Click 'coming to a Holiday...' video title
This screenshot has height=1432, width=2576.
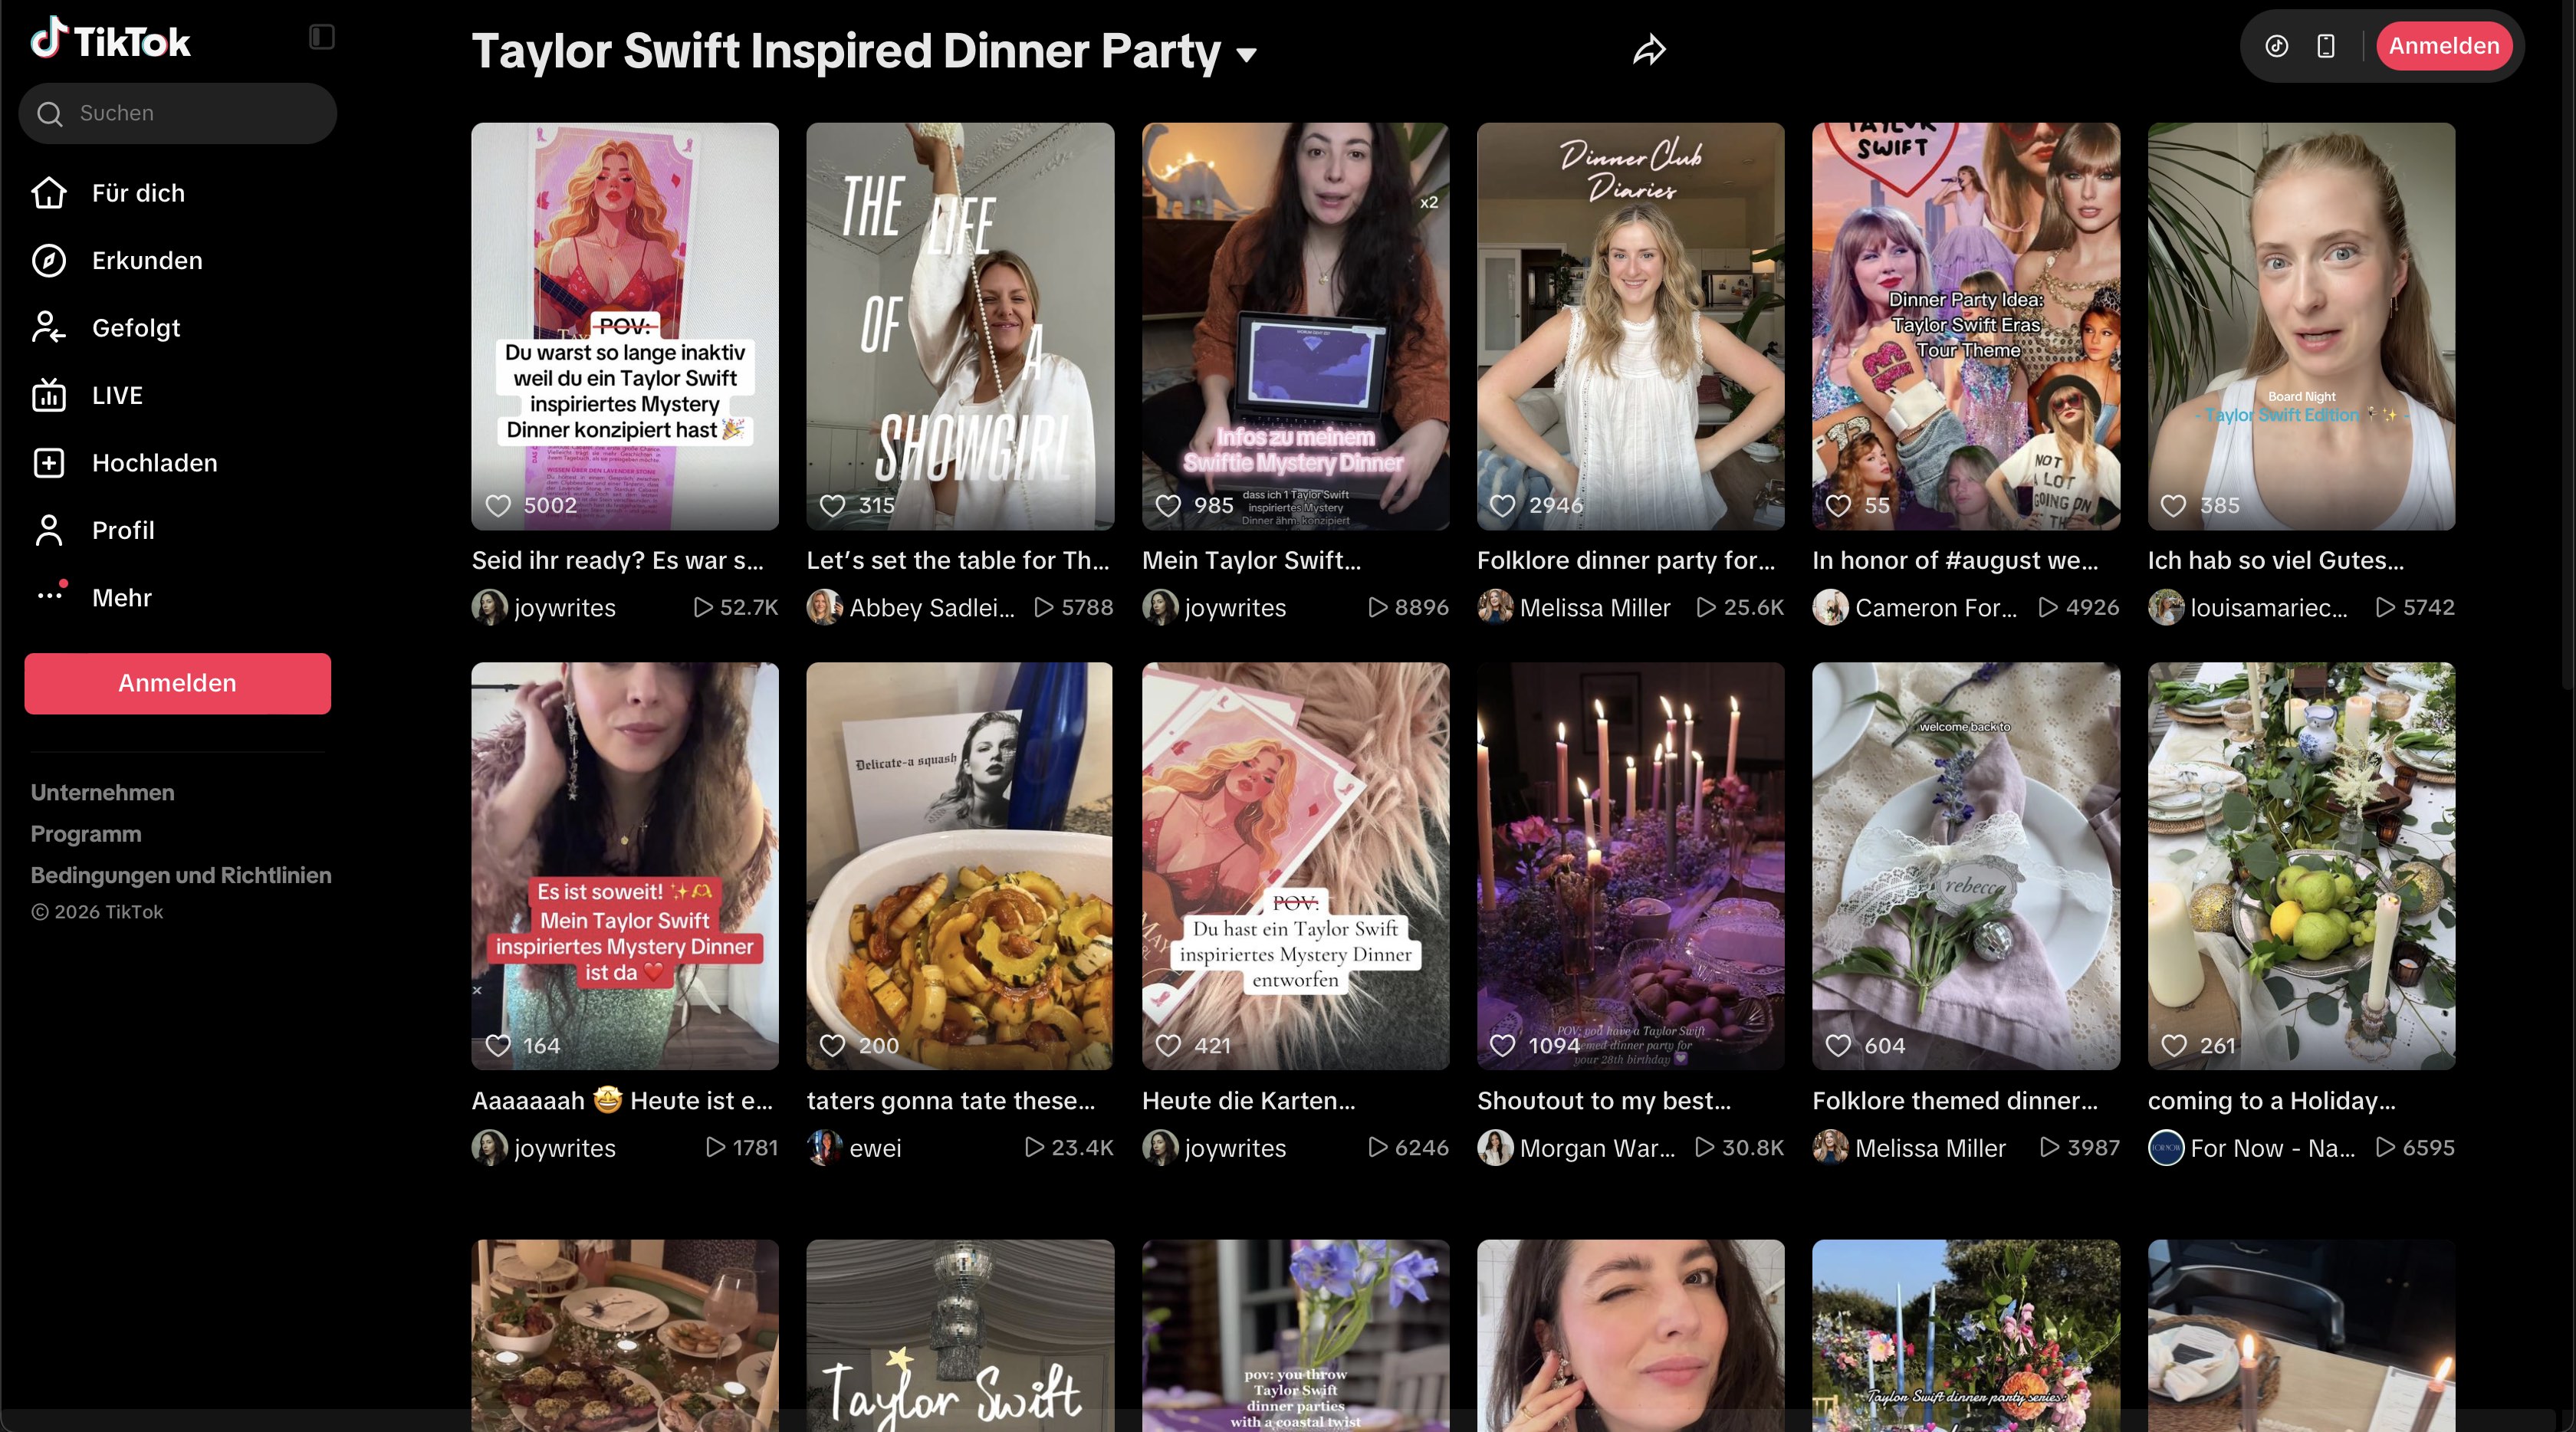2271,1100
